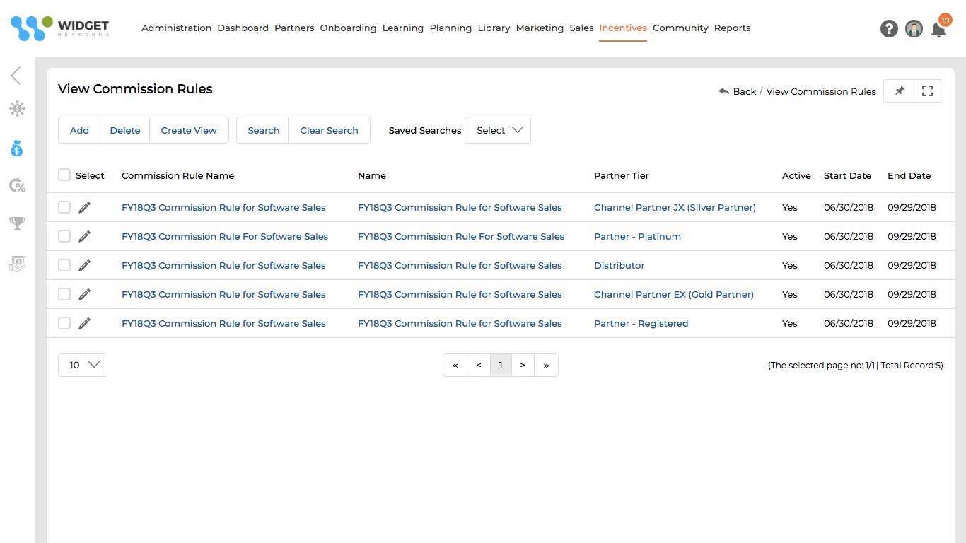Select the blue money bag Incentives icon in sidebar
The image size is (966, 543).
tap(16, 148)
